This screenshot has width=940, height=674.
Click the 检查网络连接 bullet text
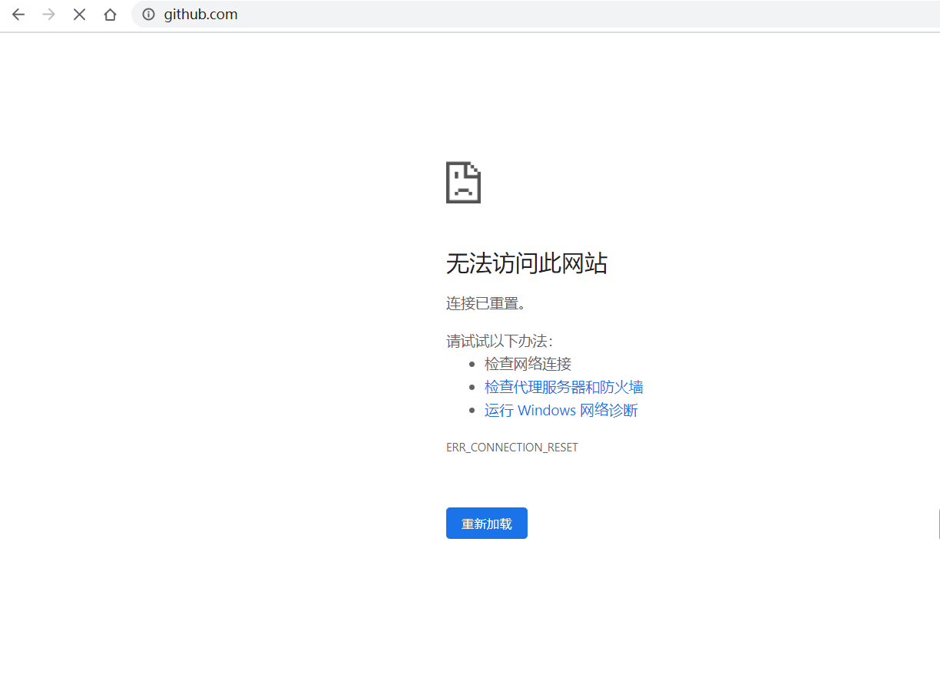(x=528, y=364)
